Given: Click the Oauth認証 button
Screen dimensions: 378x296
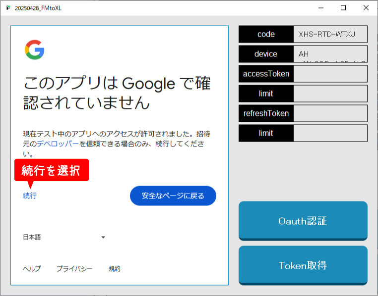Looking at the screenshot, I should tap(303, 221).
